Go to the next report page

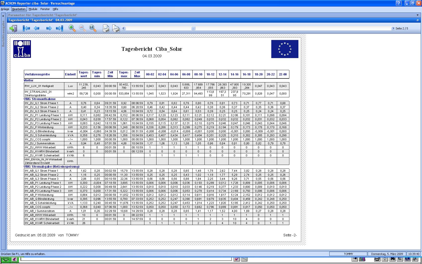[49, 28]
